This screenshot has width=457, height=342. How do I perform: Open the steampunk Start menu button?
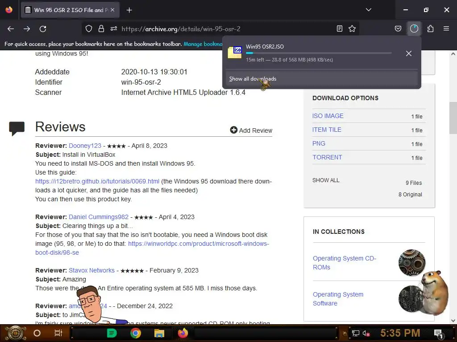coord(16,333)
